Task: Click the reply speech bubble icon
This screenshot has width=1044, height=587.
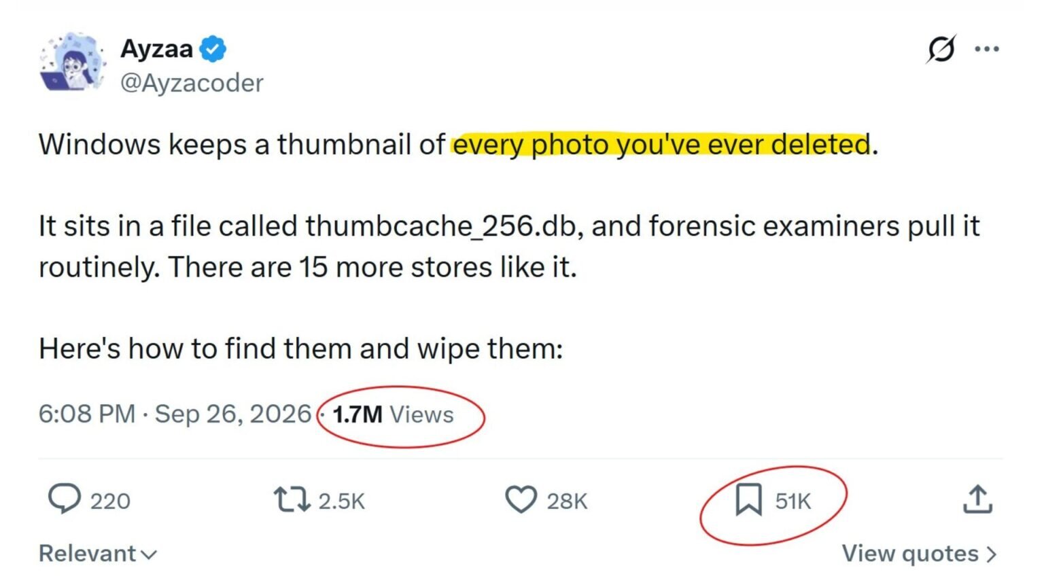Action: click(x=65, y=499)
